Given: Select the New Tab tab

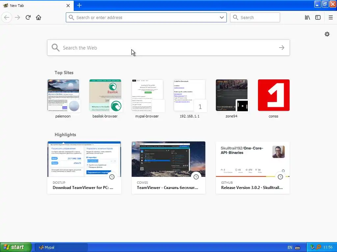Looking at the screenshot, I should [x=37, y=6].
